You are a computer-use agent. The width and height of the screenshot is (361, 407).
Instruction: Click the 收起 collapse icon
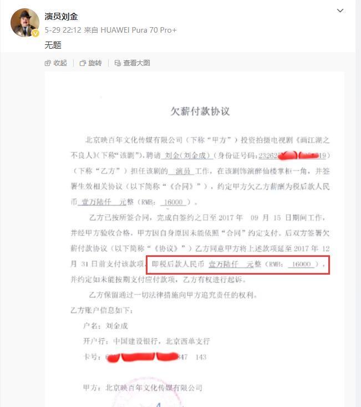point(48,63)
